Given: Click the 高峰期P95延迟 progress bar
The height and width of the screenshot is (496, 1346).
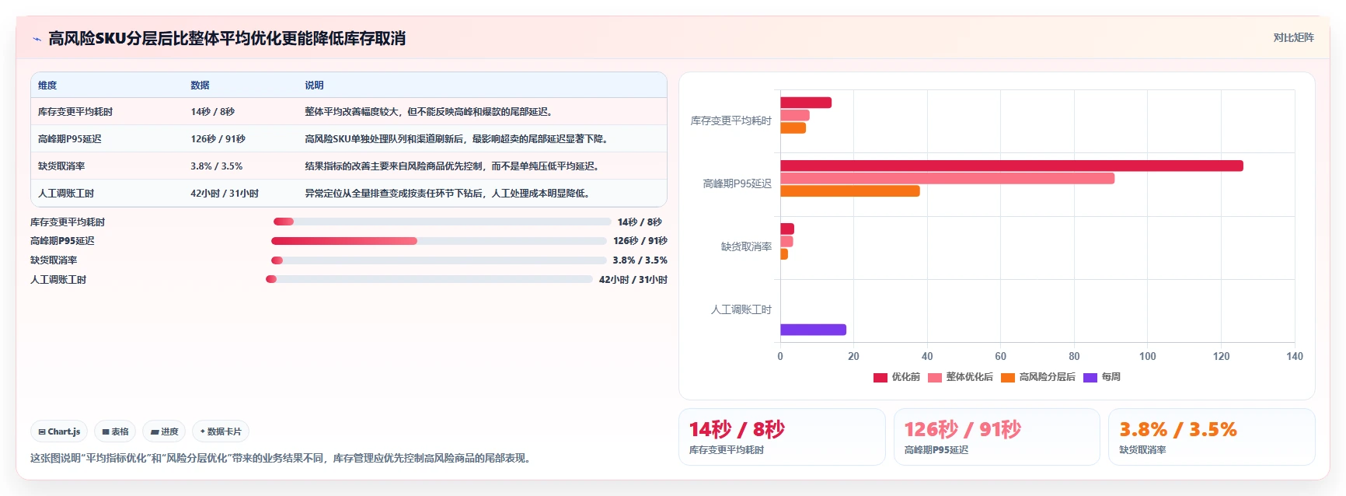Looking at the screenshot, I should click(438, 241).
